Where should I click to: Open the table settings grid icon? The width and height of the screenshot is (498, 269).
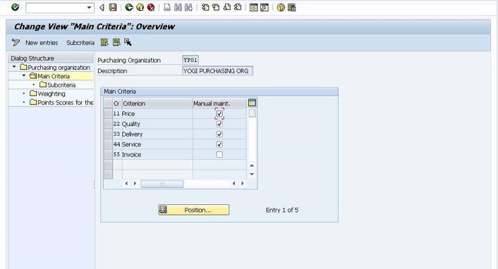tap(252, 103)
